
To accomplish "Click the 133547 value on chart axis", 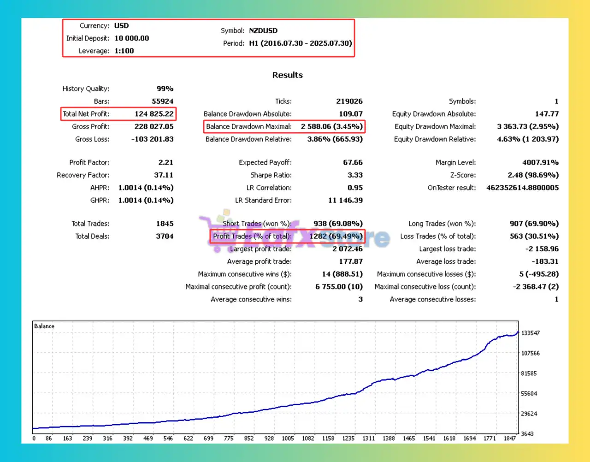I will [530, 333].
